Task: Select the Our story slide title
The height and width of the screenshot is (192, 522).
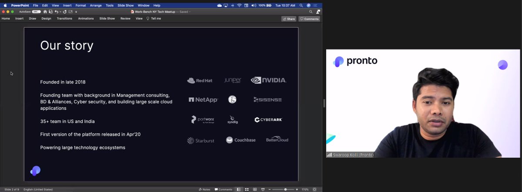Action: (67, 46)
